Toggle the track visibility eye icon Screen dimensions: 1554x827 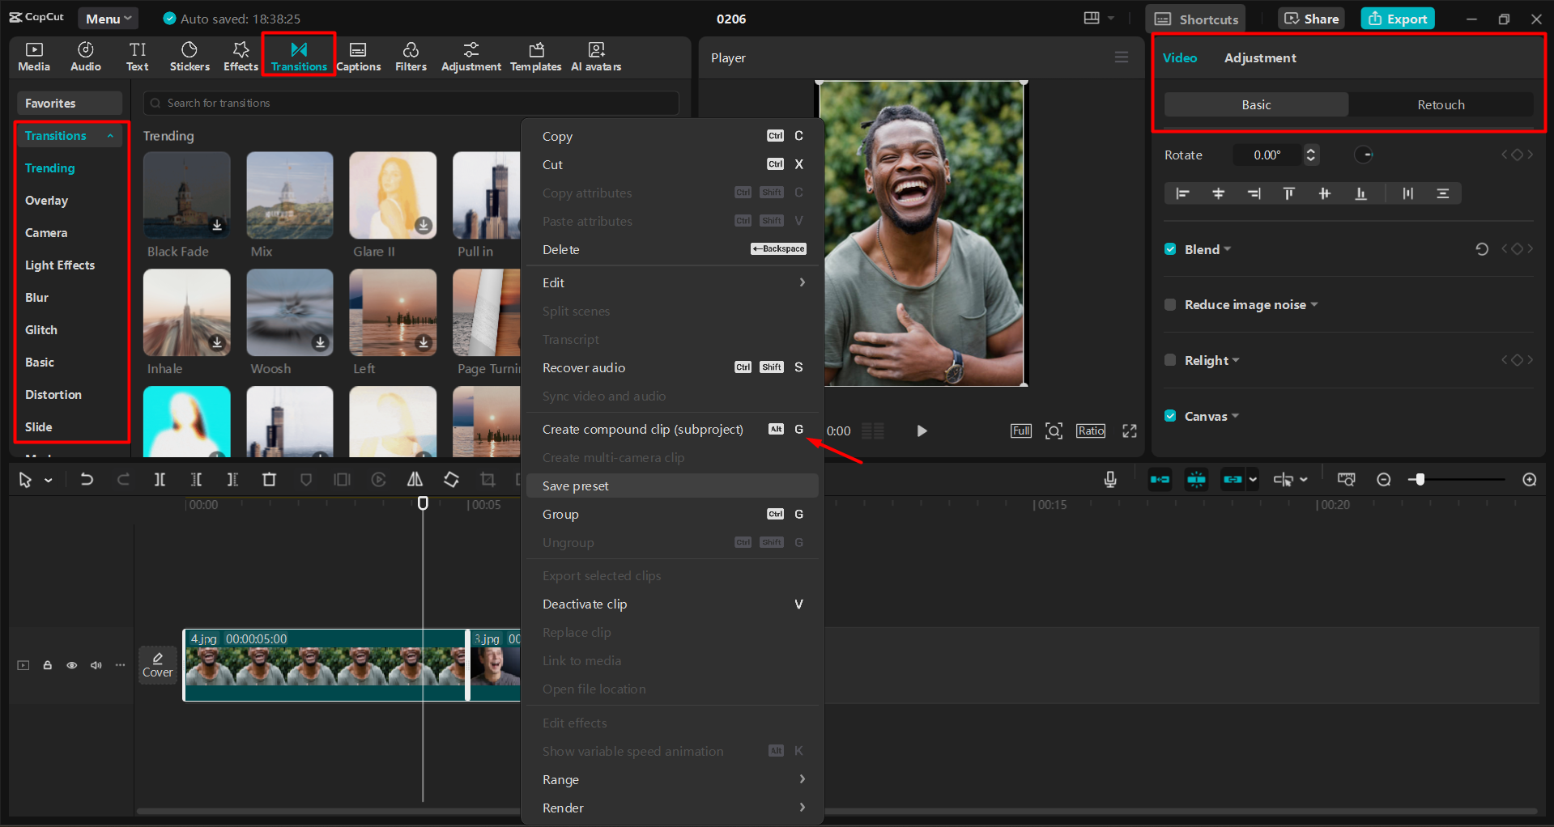[x=71, y=664]
